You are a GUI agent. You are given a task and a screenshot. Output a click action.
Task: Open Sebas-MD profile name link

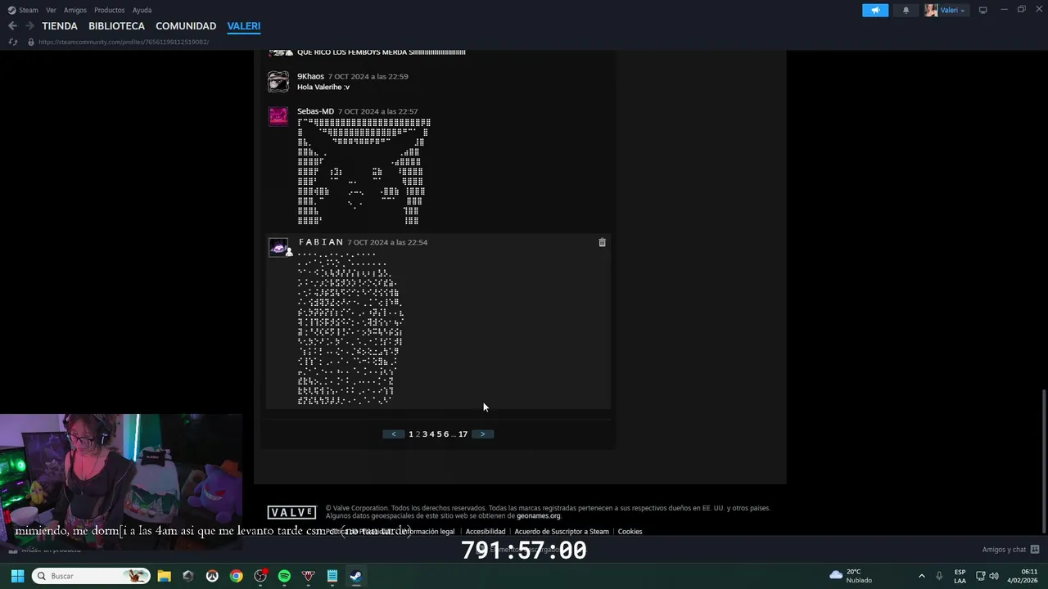tap(315, 111)
